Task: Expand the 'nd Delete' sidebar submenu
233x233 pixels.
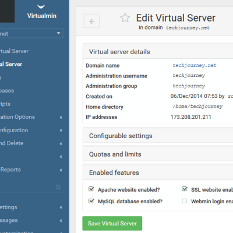Action: (61, 143)
